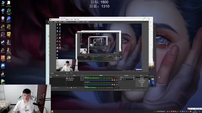This screenshot has height=113, width=202.
Task: Open the Wallpaper Engine desktop icon
Action: pos(9,19)
